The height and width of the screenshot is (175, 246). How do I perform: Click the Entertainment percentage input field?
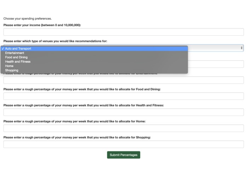click(124, 80)
